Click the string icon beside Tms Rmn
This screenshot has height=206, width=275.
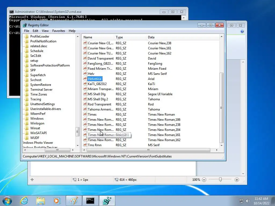[x=85, y=145]
